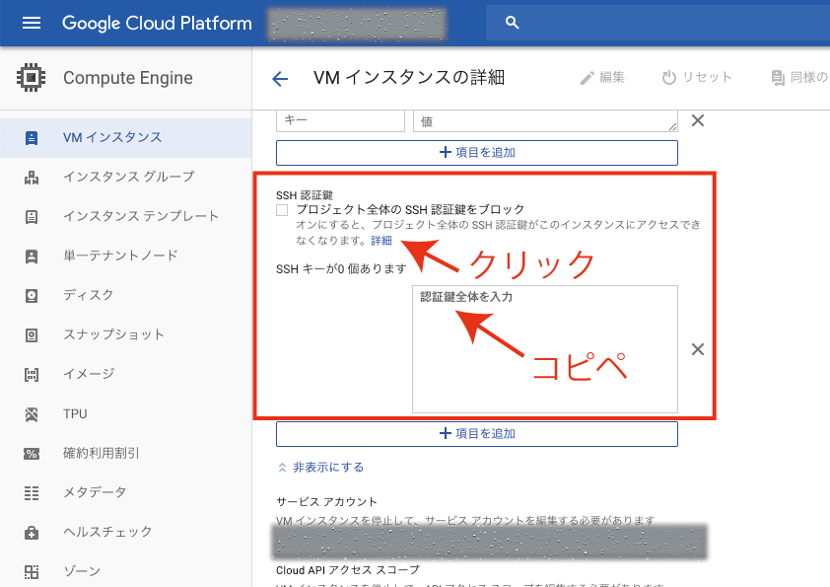Screen dimensions: 830x587
Task: Collapse section with 非表示にする
Action: click(x=320, y=468)
